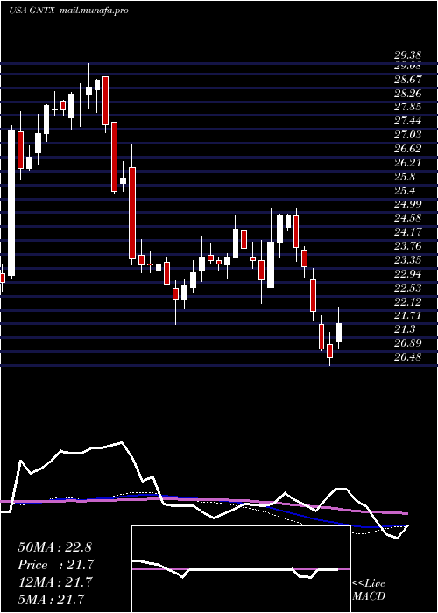
Task: Click the 5MA : 21.7 readout
Action: tap(51, 599)
